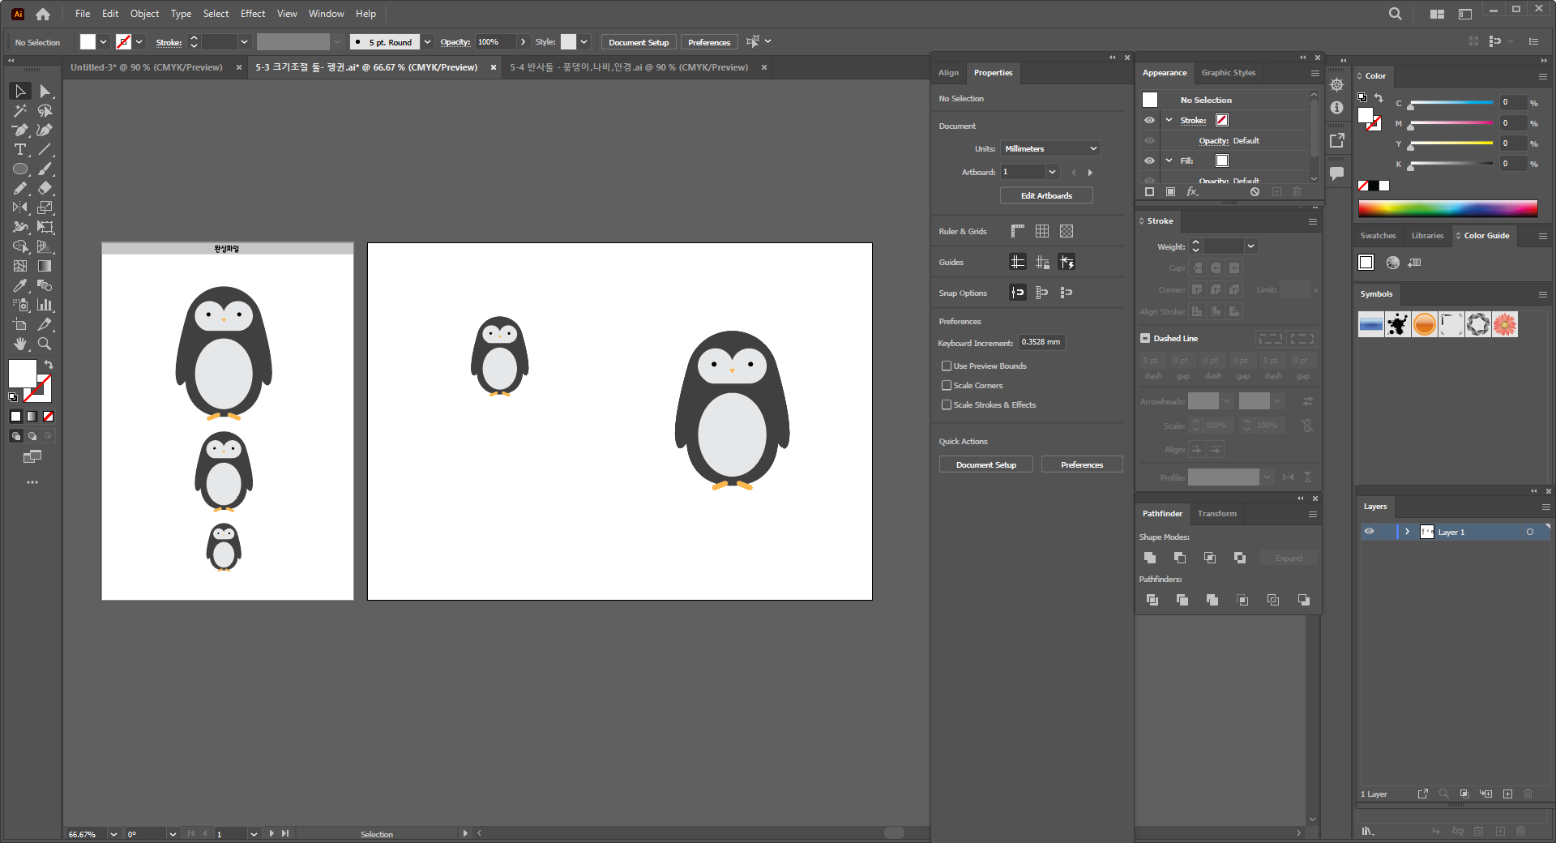Select the Scale tool
Screen dimensions: 1556x843
(45, 208)
